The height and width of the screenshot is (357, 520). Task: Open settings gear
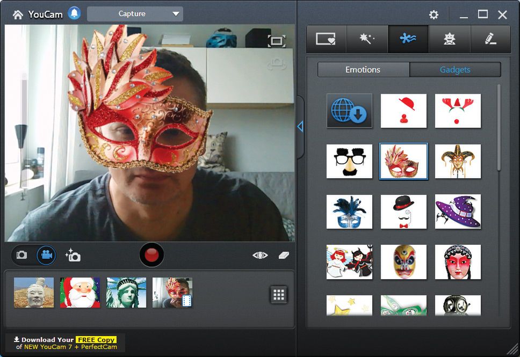(x=434, y=14)
